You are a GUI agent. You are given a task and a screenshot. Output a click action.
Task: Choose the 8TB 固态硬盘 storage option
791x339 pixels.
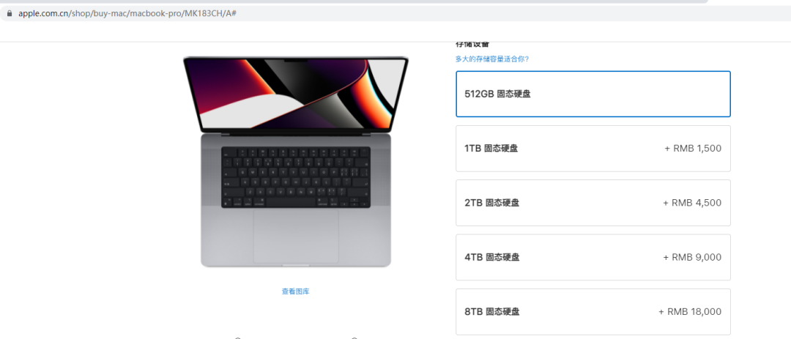tap(593, 312)
